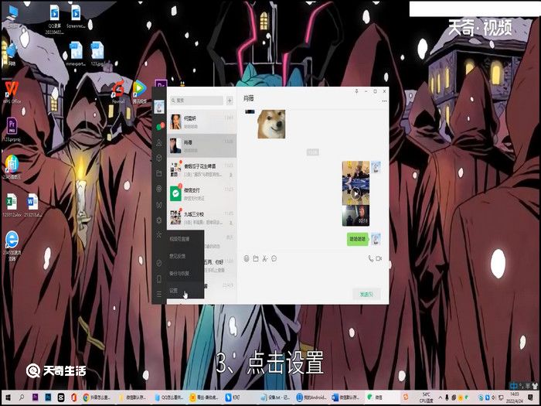Play the sent video with play button
The image size is (541, 406).
tap(356, 193)
